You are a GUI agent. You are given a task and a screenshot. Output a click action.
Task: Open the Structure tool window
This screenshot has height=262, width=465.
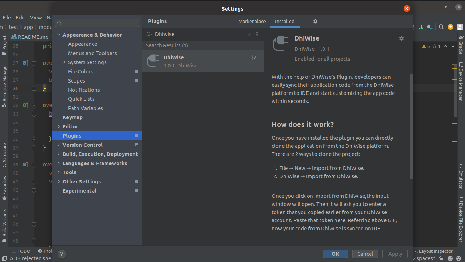(4, 155)
